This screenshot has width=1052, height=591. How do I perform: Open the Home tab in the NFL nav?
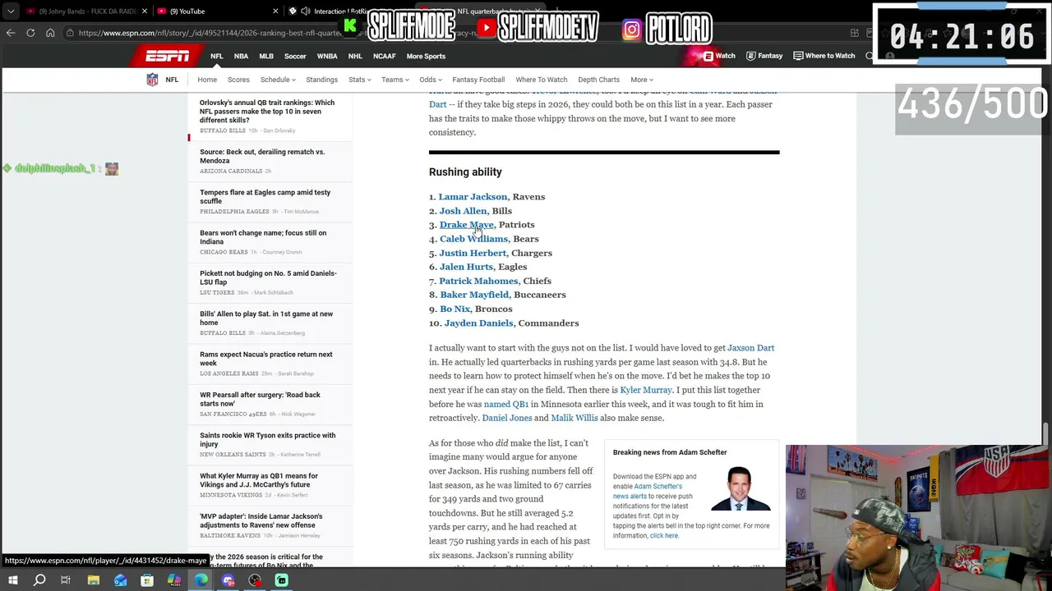[x=207, y=80]
